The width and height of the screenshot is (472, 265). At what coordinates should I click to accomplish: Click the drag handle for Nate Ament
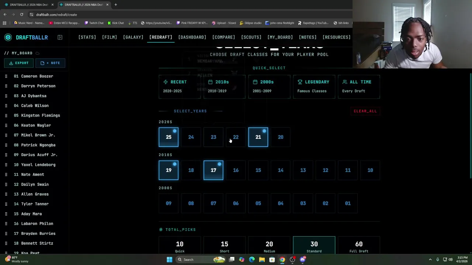click(x=6, y=174)
